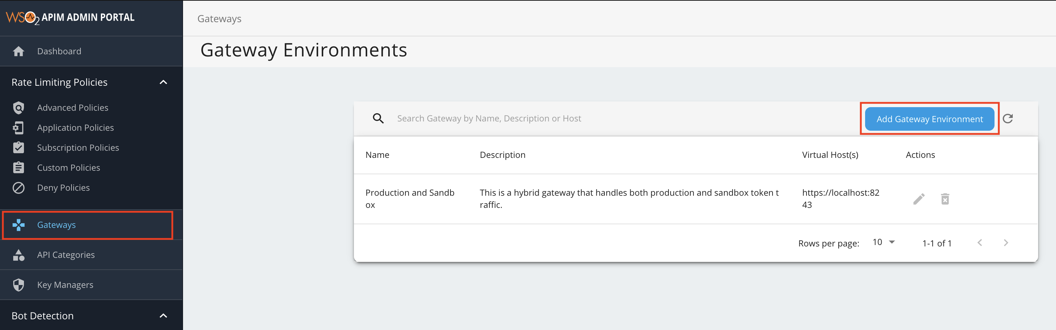Screen dimensions: 1056x330
Task: Select Custom Policies menu item
Action: click(x=69, y=168)
